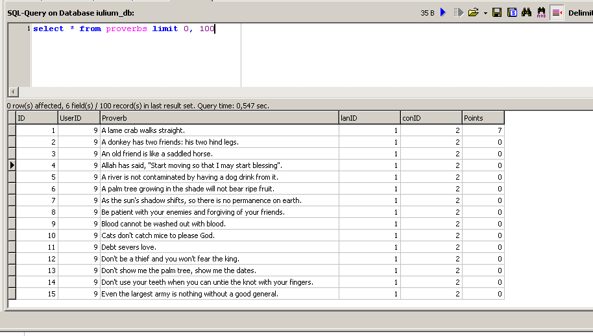593x336 pixels.
Task: Place cursor in the SQL query editor
Action: click(x=136, y=54)
